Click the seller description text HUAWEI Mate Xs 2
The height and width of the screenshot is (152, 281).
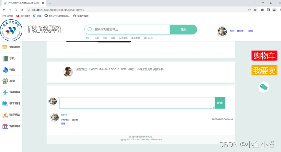[120, 69]
